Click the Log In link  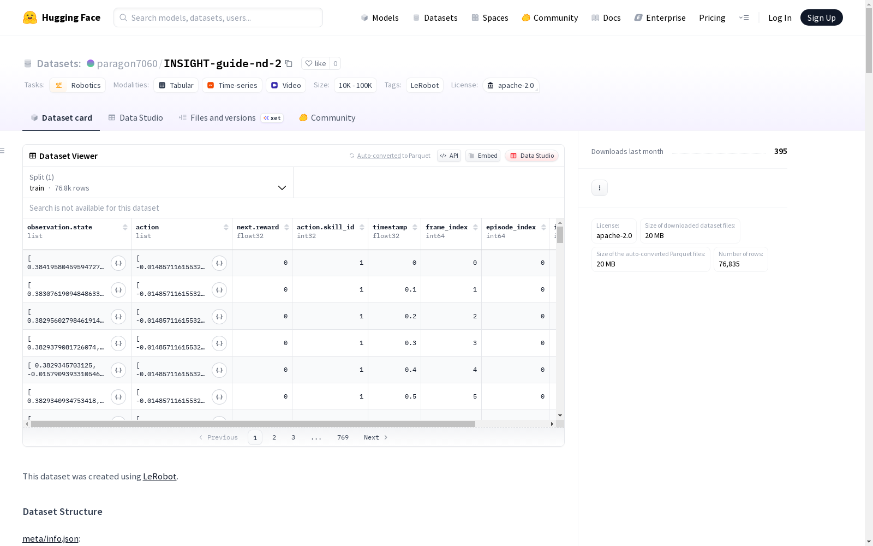[x=780, y=18]
